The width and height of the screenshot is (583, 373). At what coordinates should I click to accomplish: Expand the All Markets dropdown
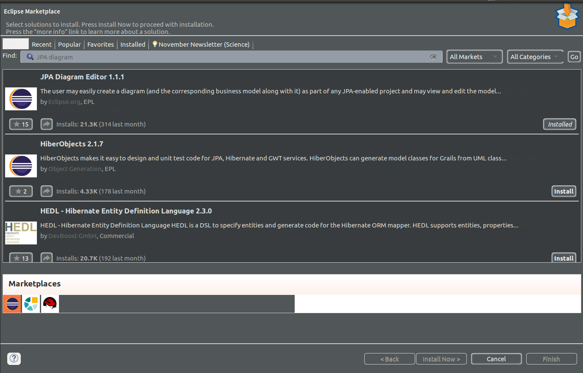point(474,57)
